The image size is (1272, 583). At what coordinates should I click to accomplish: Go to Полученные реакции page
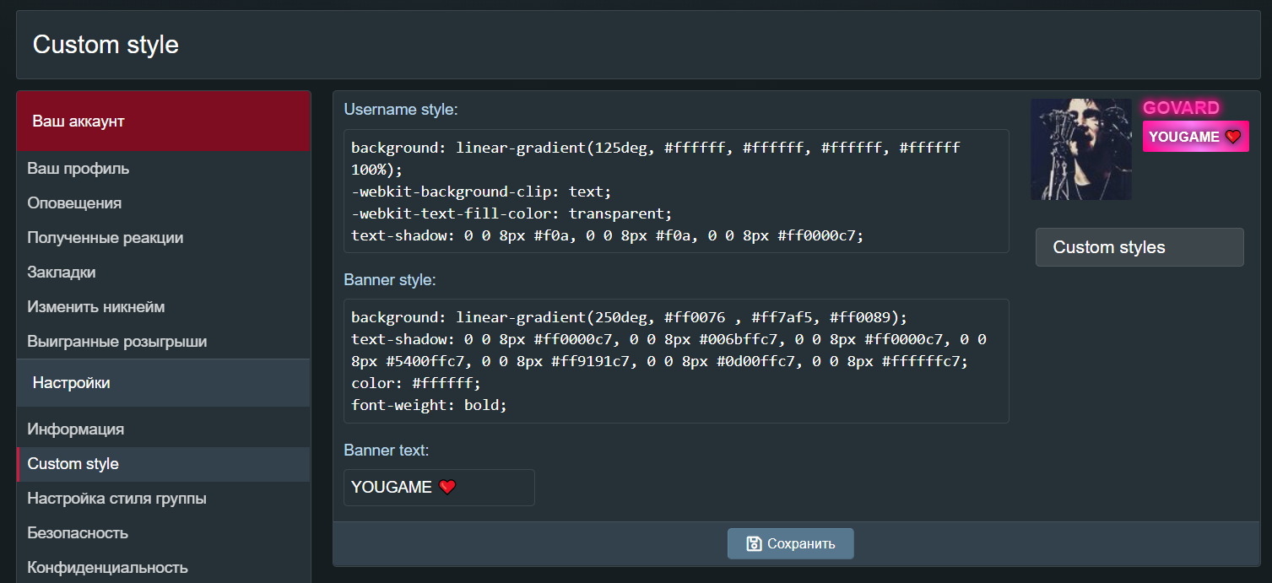point(106,237)
